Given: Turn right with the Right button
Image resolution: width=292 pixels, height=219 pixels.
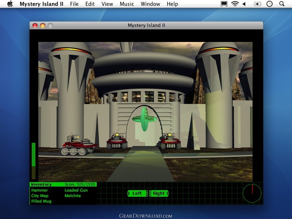Looking at the screenshot, I should point(159,193).
